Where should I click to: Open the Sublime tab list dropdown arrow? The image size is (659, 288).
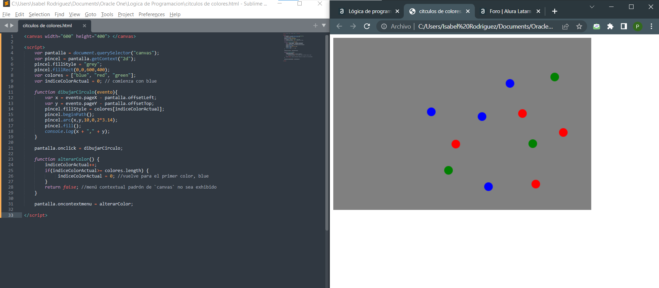[324, 25]
